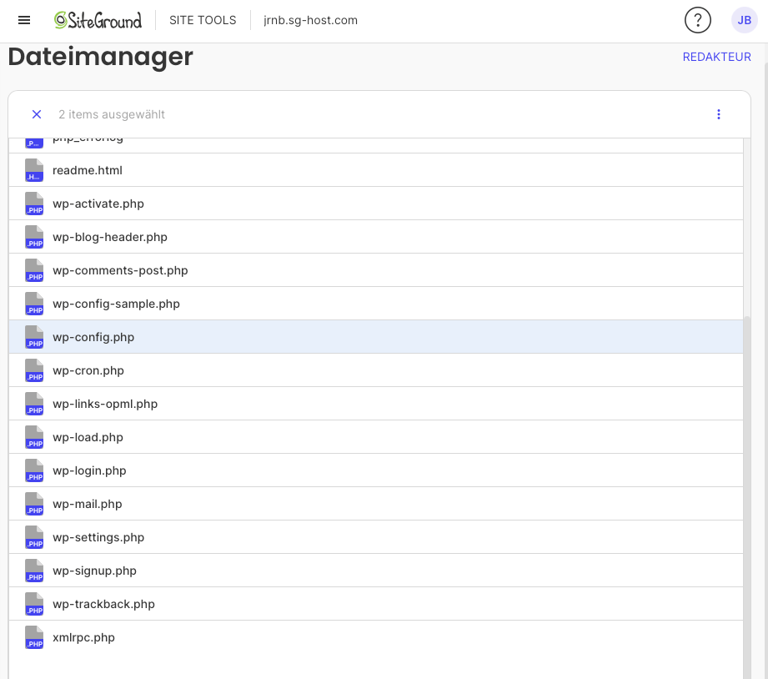Click the SiteGround logo
The image size is (768, 679).
point(98,20)
